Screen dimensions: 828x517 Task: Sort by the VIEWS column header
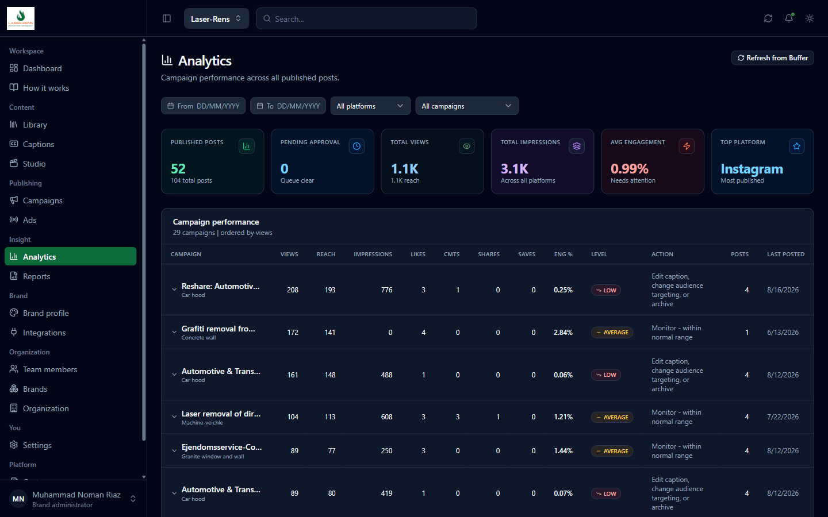289,254
